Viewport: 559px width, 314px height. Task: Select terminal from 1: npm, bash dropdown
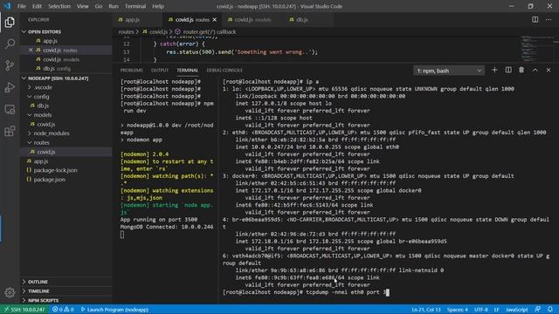click(449, 71)
